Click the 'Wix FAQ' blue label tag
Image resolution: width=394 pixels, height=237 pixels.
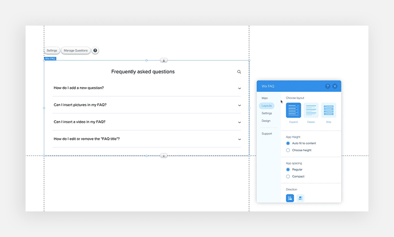pos(50,59)
